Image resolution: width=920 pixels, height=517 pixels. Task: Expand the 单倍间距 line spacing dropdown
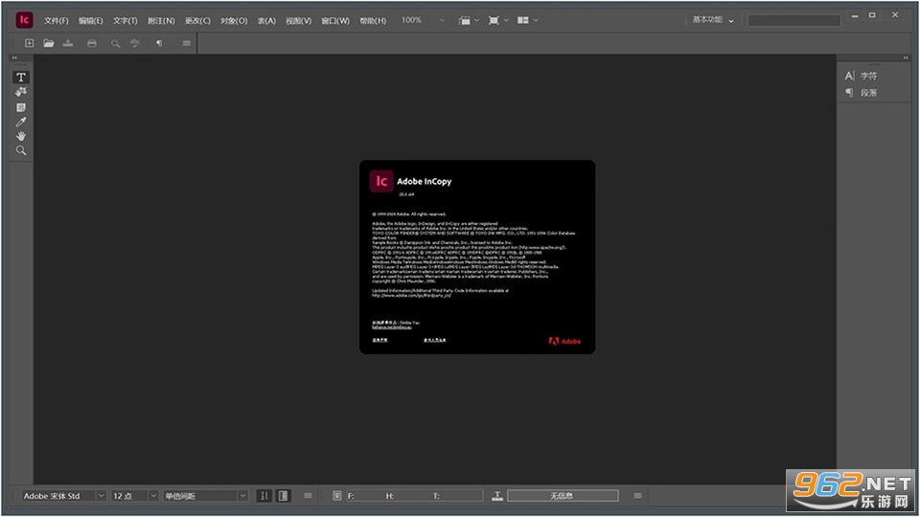242,496
